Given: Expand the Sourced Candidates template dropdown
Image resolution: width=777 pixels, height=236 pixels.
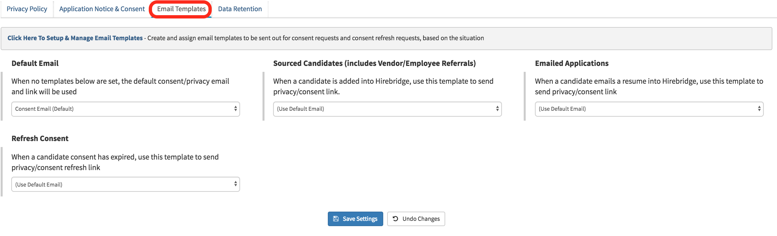Looking at the screenshot, I should pyautogui.click(x=387, y=109).
